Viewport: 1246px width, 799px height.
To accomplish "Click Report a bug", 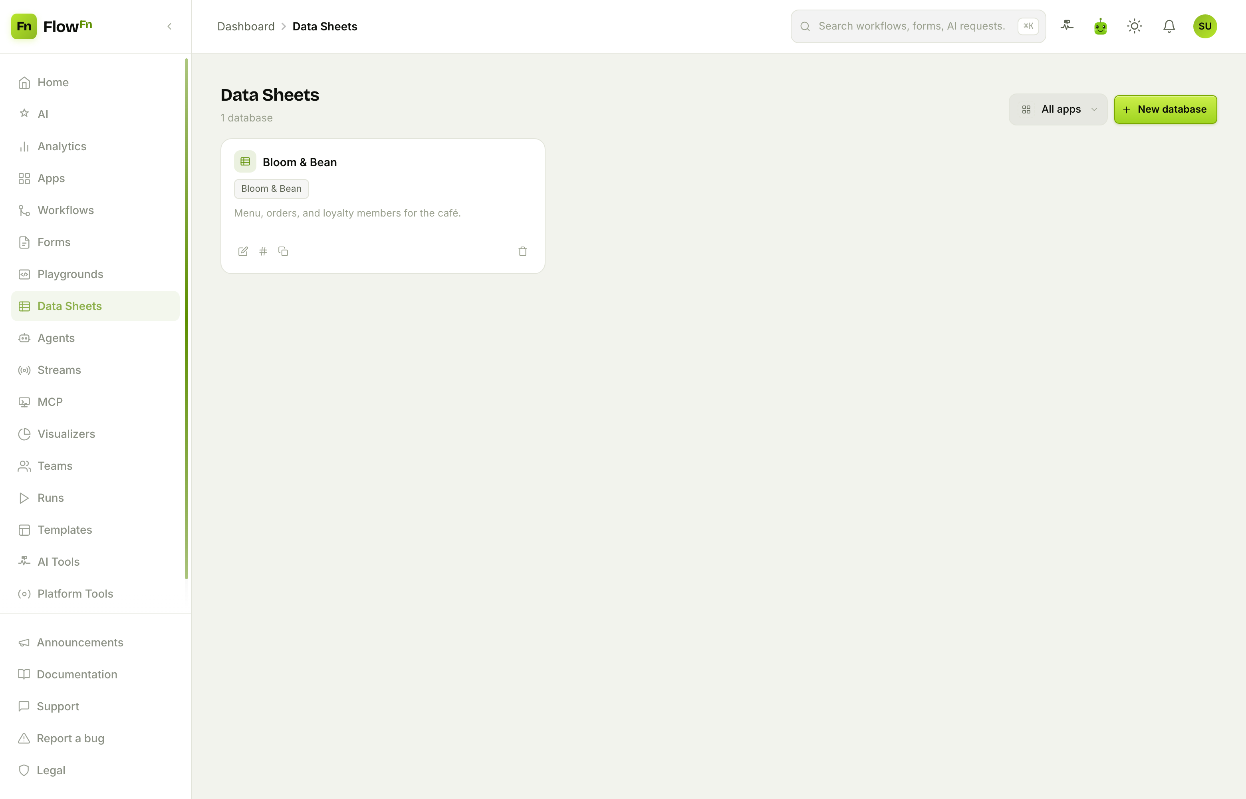I will [95, 738].
